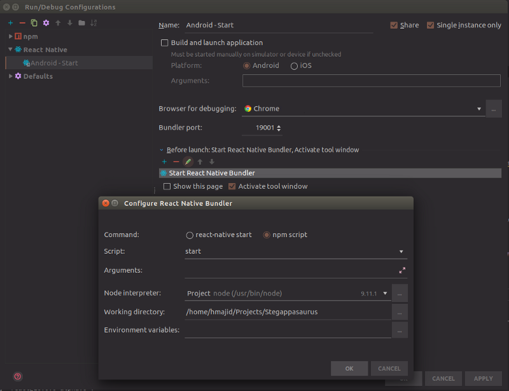The width and height of the screenshot is (509, 391).
Task: Click the Working directory path field
Action: tap(288, 312)
